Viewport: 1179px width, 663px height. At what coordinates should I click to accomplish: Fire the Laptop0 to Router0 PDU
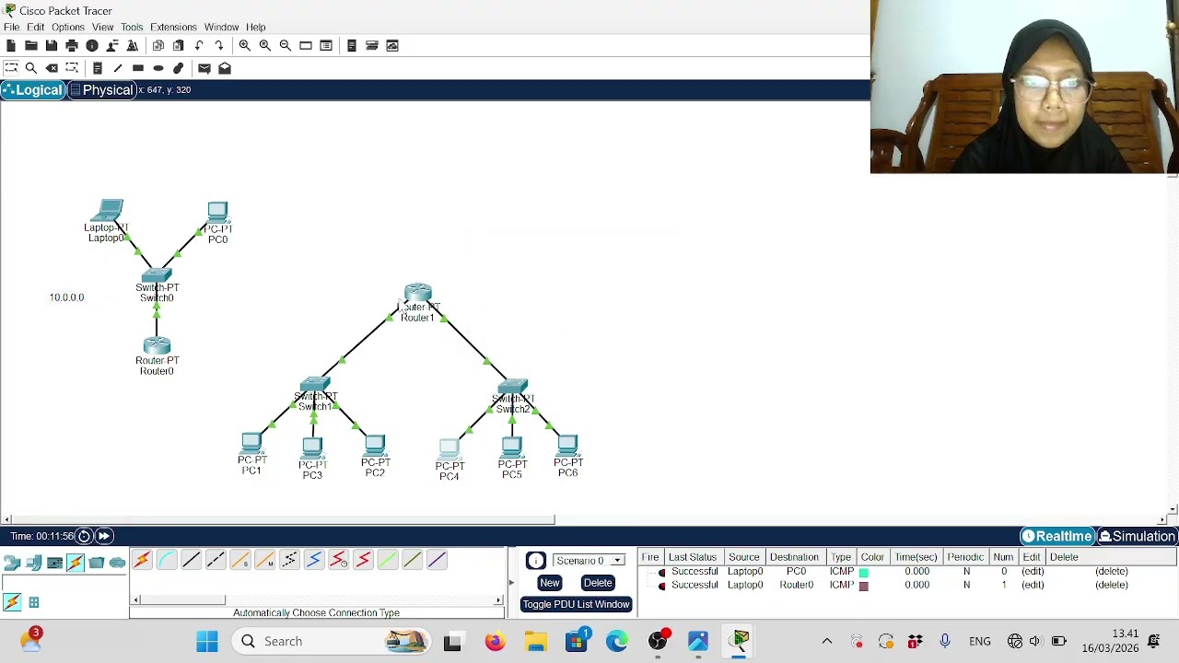(661, 586)
